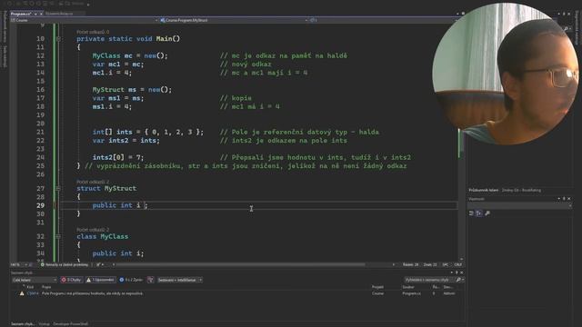The height and width of the screenshot is (327, 582).
Task: Open the Toolbox side tab on left
Action: point(5,56)
